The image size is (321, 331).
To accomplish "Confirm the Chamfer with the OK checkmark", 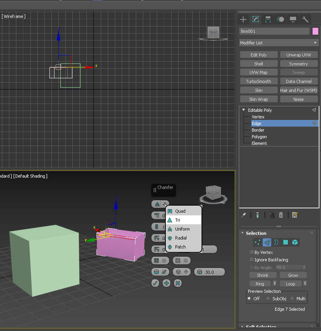I will pyautogui.click(x=155, y=283).
